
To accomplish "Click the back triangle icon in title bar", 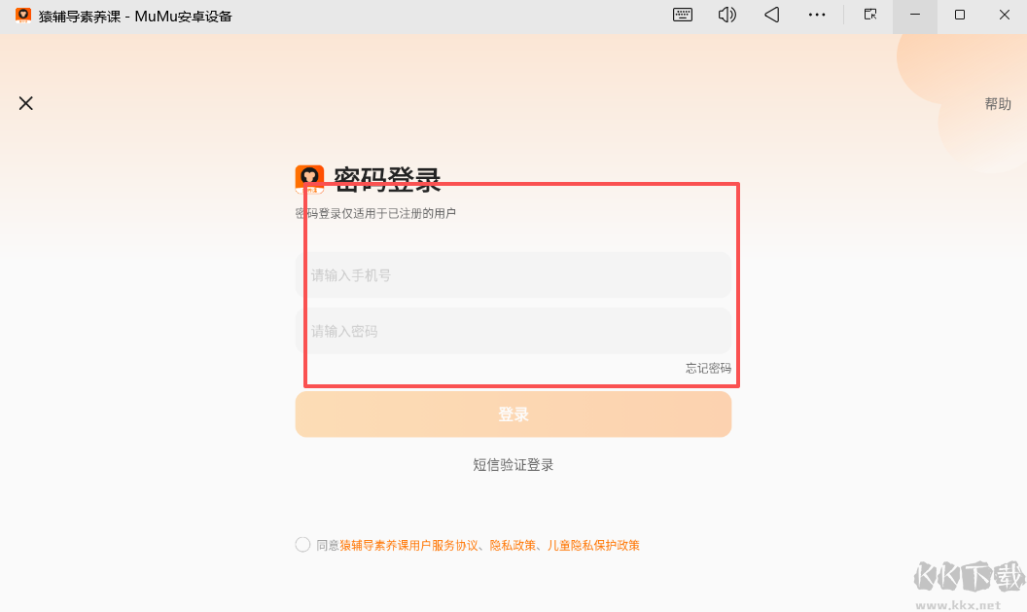I will pyautogui.click(x=772, y=15).
